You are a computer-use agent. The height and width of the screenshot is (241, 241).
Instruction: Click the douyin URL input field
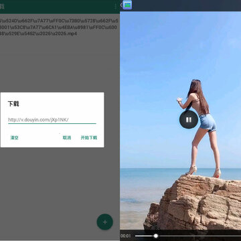click(52, 120)
